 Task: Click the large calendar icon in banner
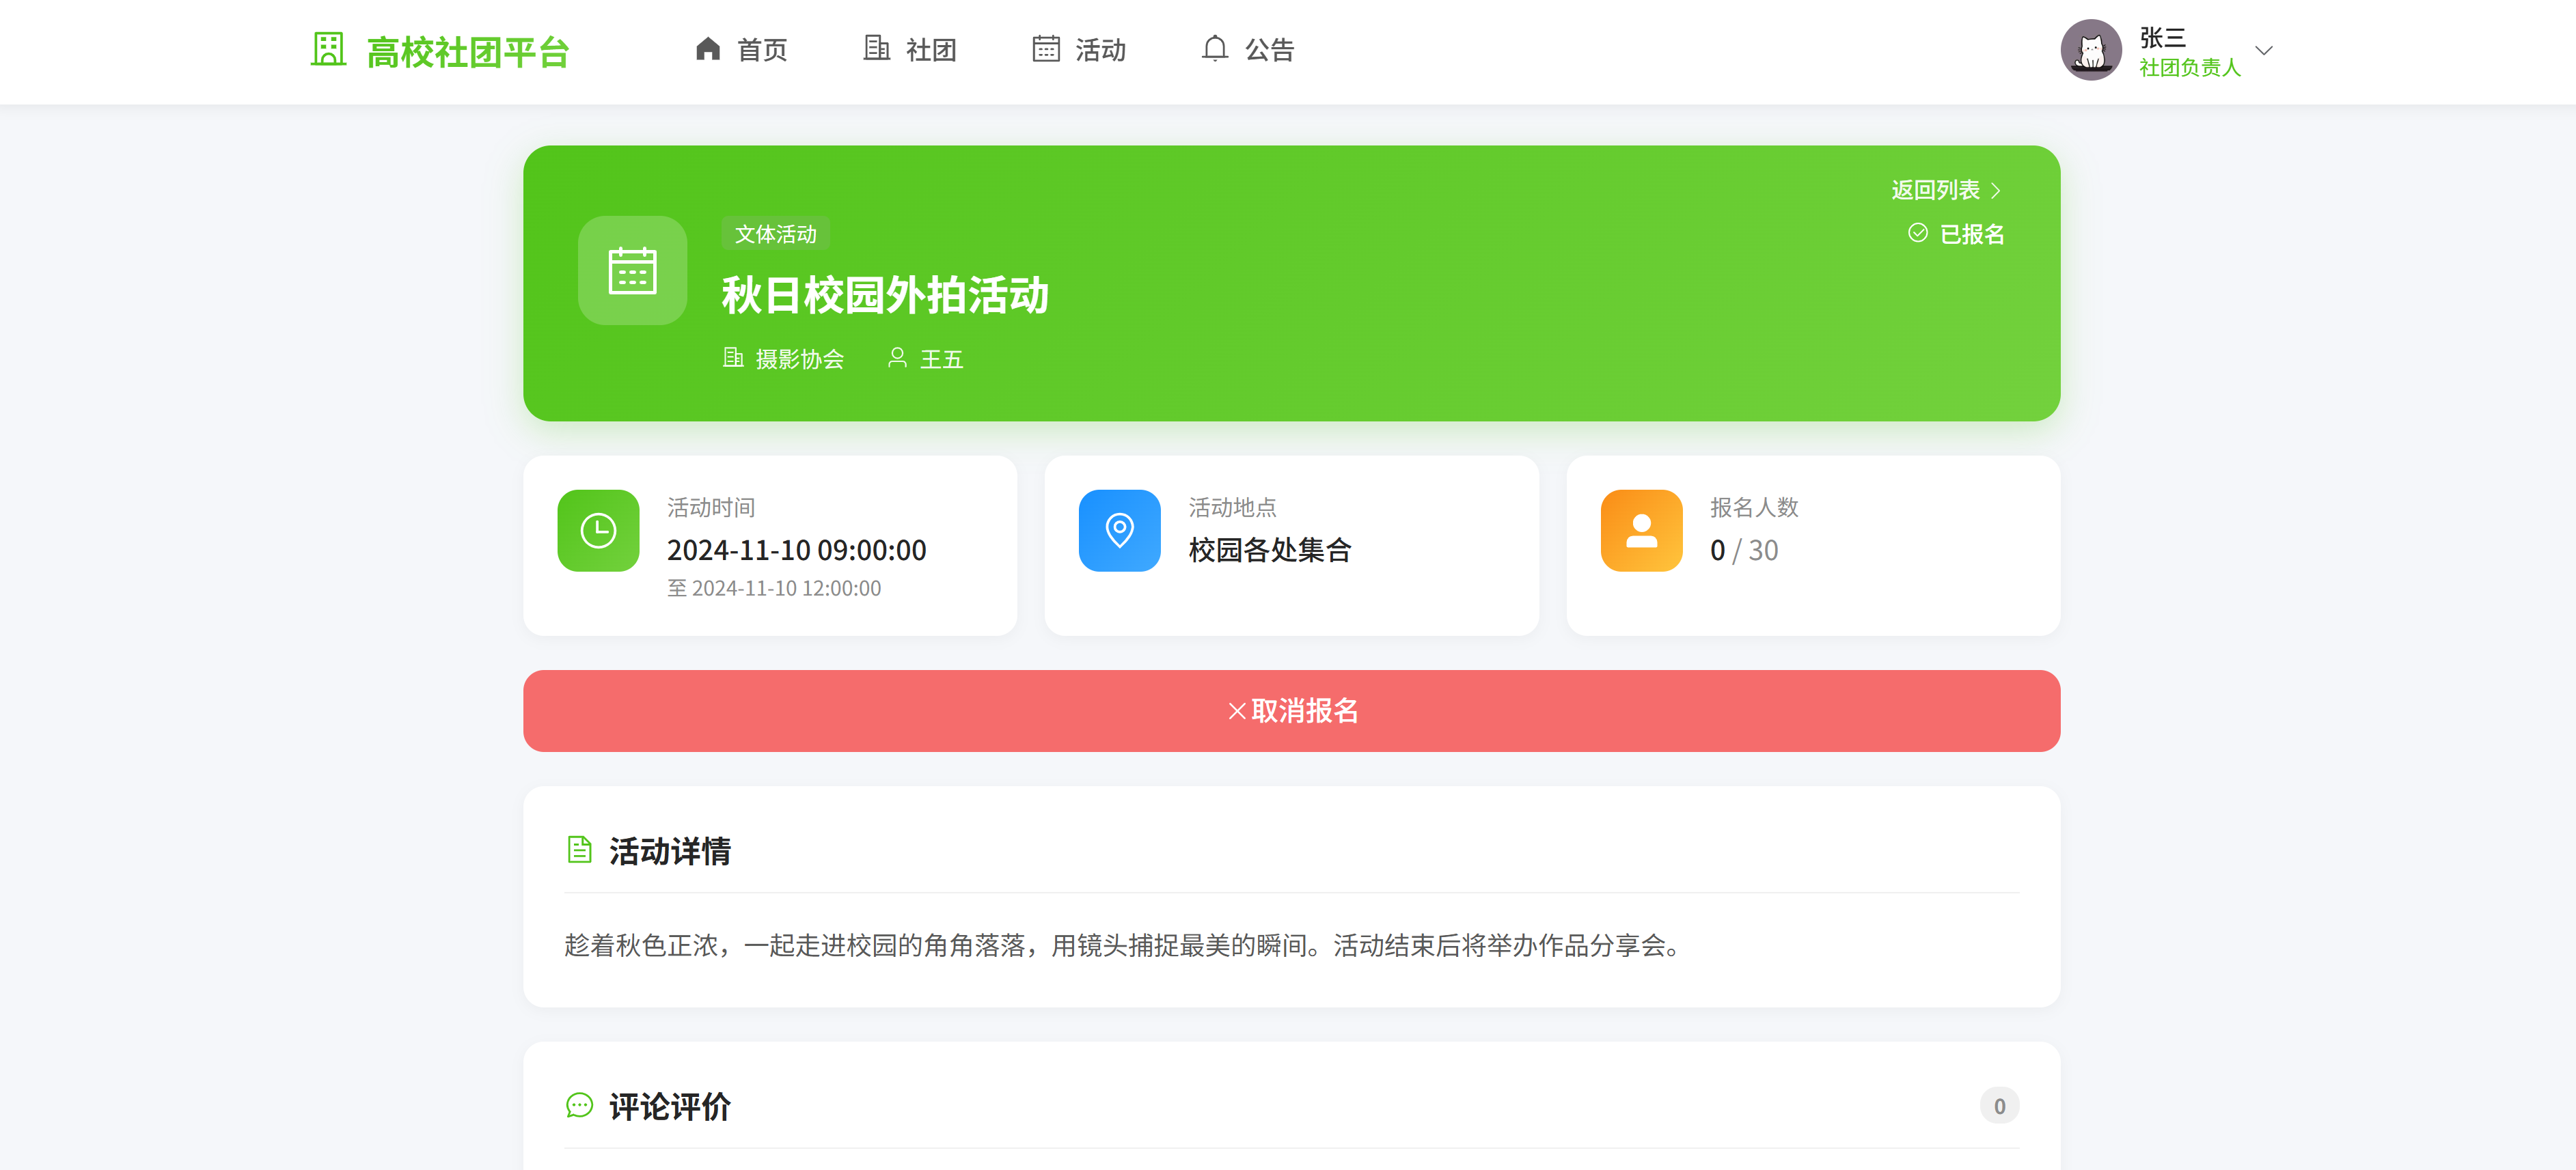pos(633,270)
